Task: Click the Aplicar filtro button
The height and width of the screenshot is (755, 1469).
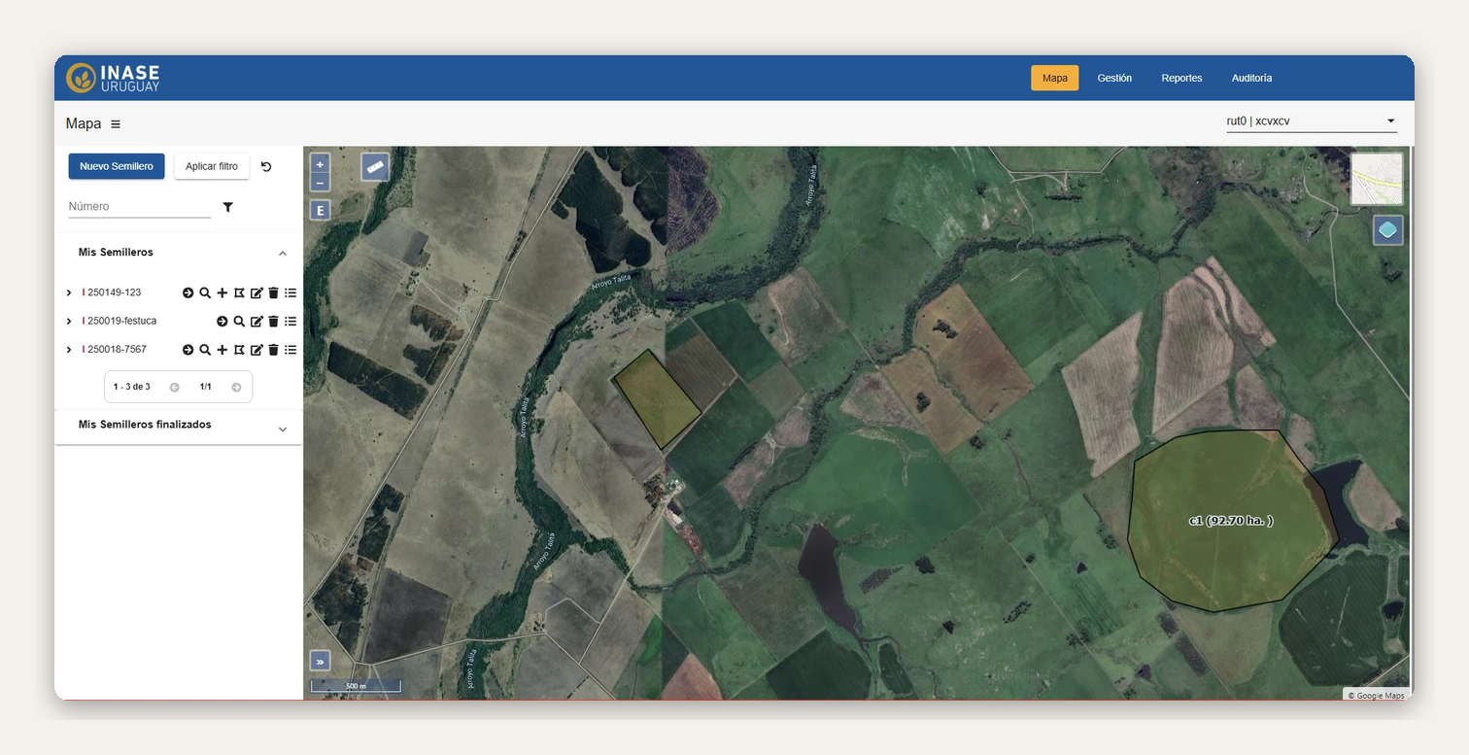Action: click(x=212, y=166)
